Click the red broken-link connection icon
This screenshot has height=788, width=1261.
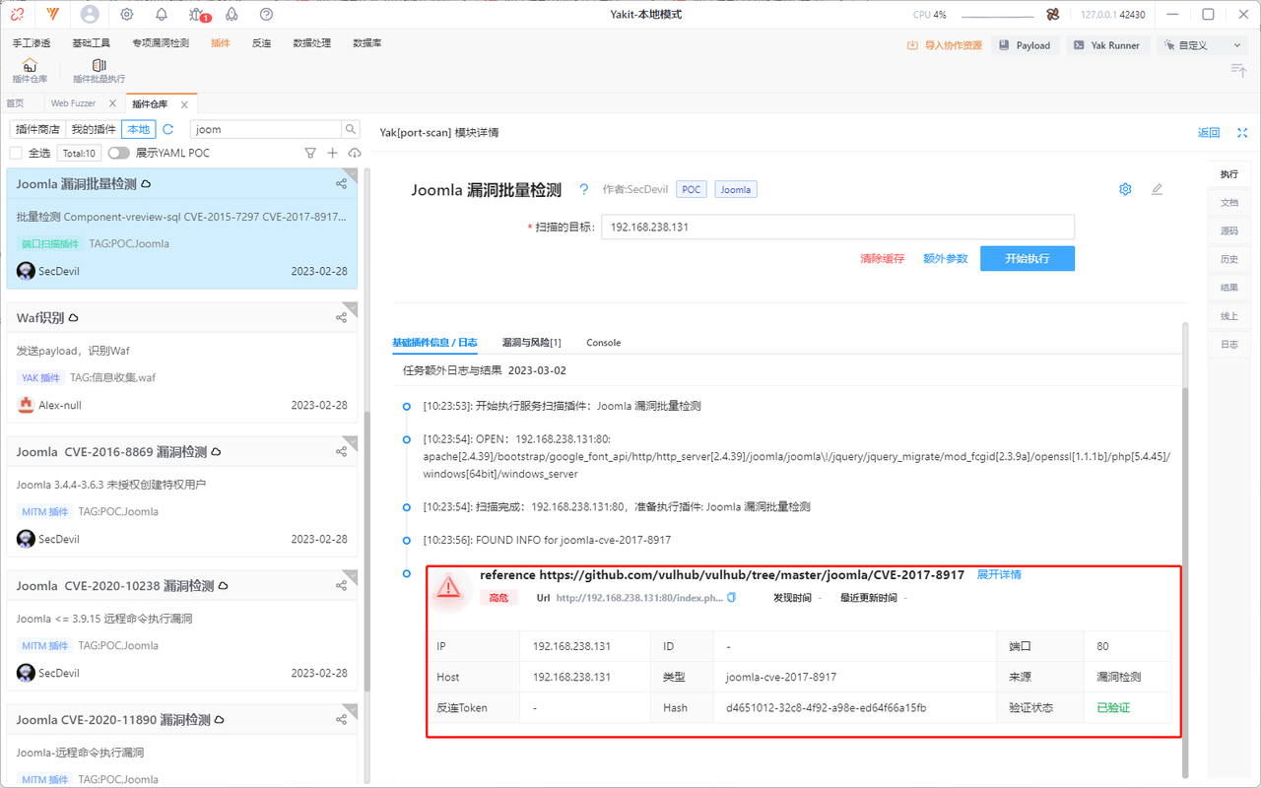coord(17,15)
